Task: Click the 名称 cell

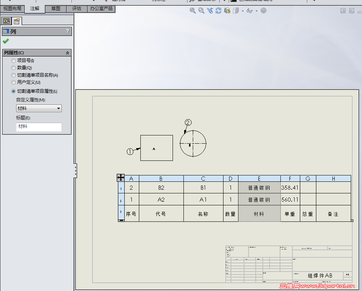Action: pos(203,214)
